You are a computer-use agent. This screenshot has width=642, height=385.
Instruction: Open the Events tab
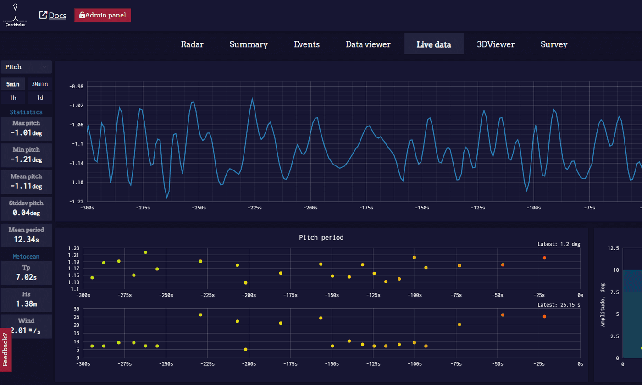pyautogui.click(x=307, y=44)
